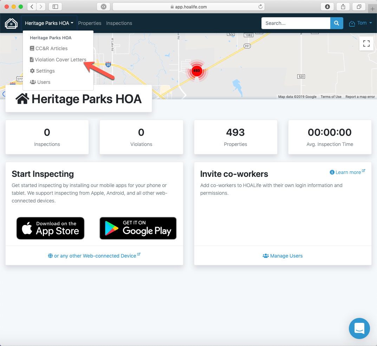
Task: Click the 0 Inspections stat card
Action: click(47, 137)
